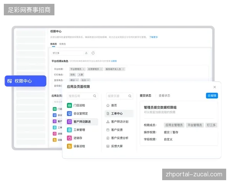Select the 会议室预定 app icon in dialog
The width and height of the screenshot is (230, 184).
[x=69, y=113]
